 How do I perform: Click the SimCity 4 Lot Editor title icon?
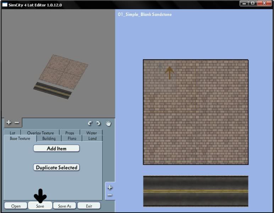pyautogui.click(x=5, y=5)
